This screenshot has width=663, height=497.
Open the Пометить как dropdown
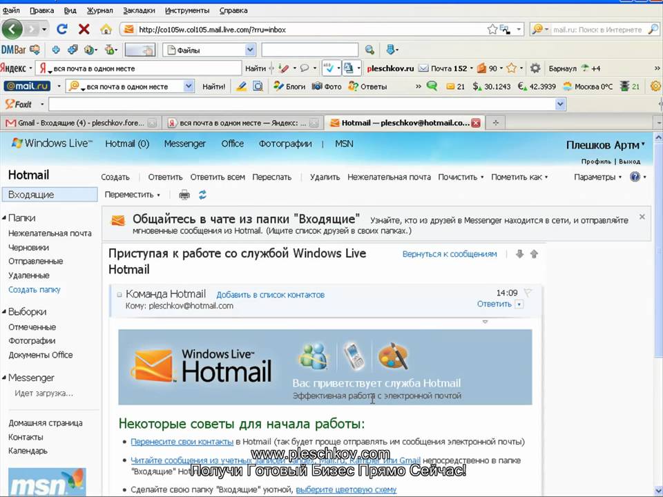[x=519, y=177]
